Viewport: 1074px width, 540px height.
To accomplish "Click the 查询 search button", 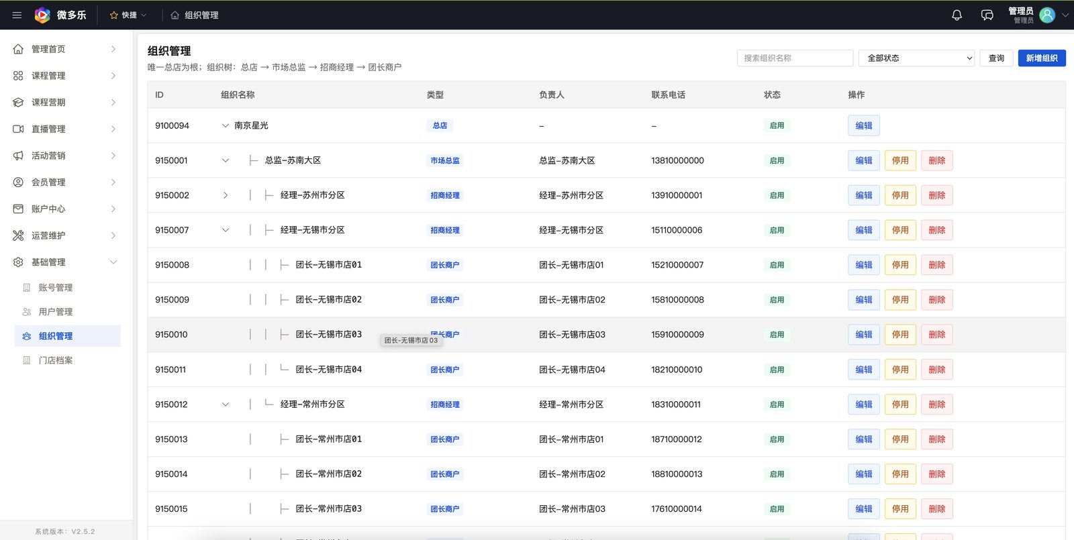I will coord(996,58).
